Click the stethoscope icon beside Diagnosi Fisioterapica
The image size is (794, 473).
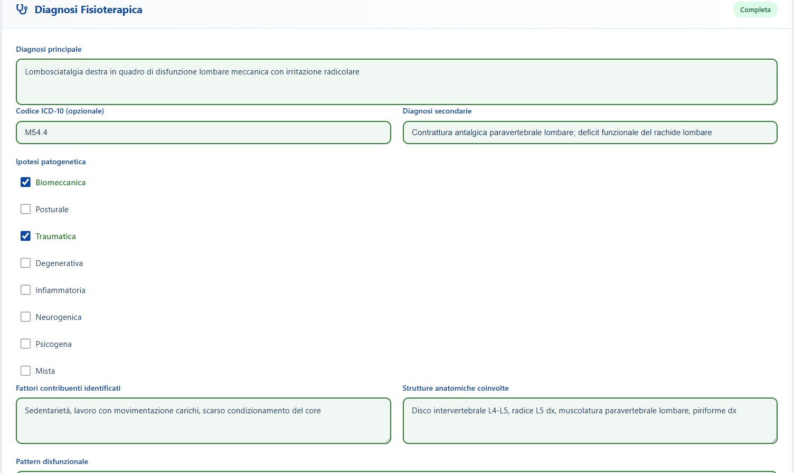(22, 9)
